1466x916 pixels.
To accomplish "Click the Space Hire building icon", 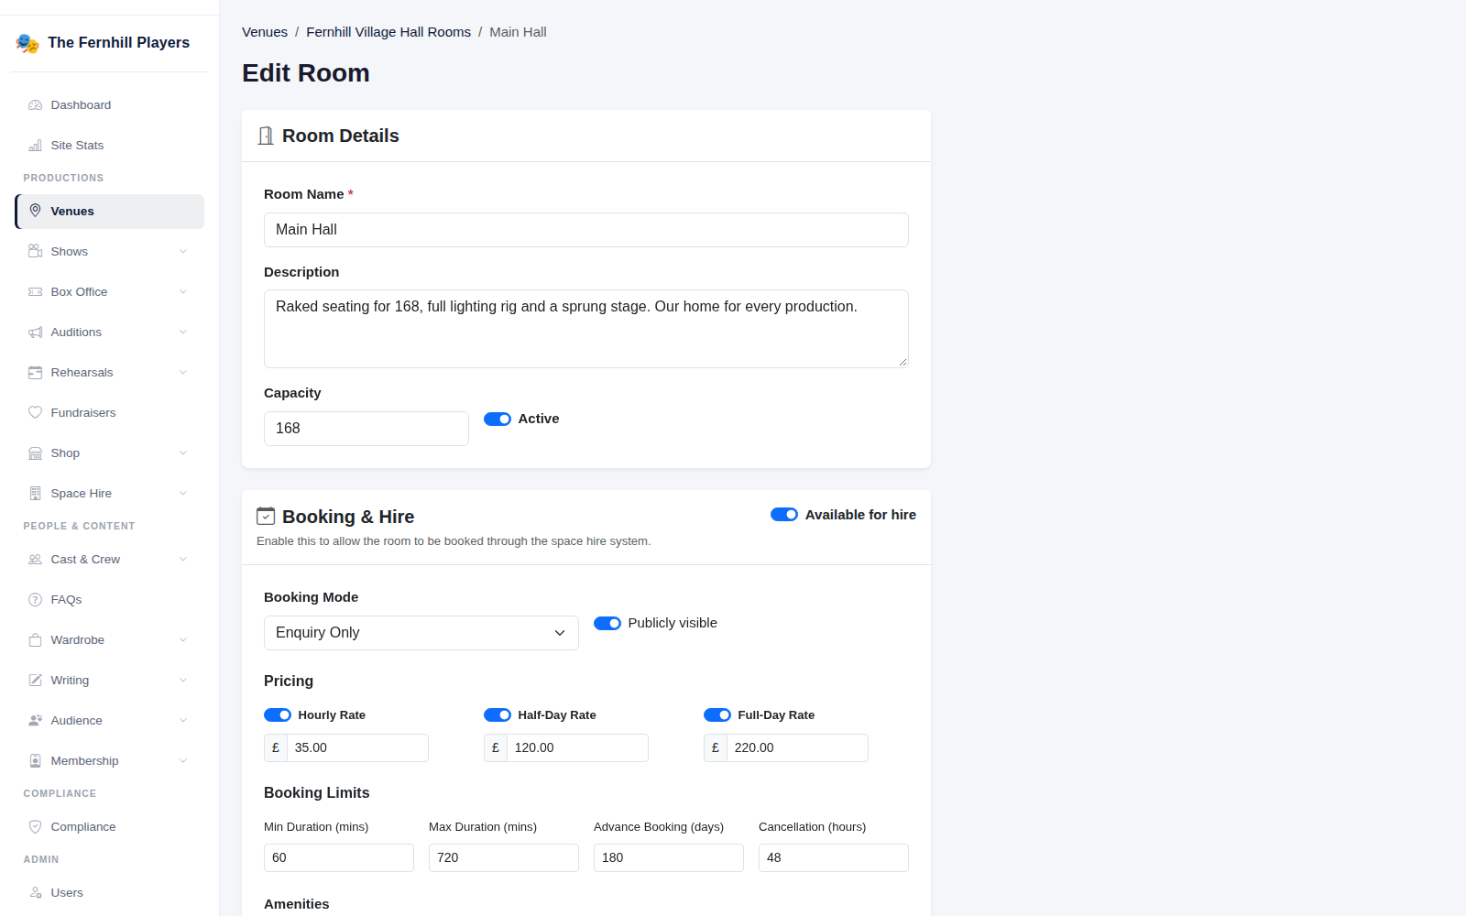I will pyautogui.click(x=35, y=493).
